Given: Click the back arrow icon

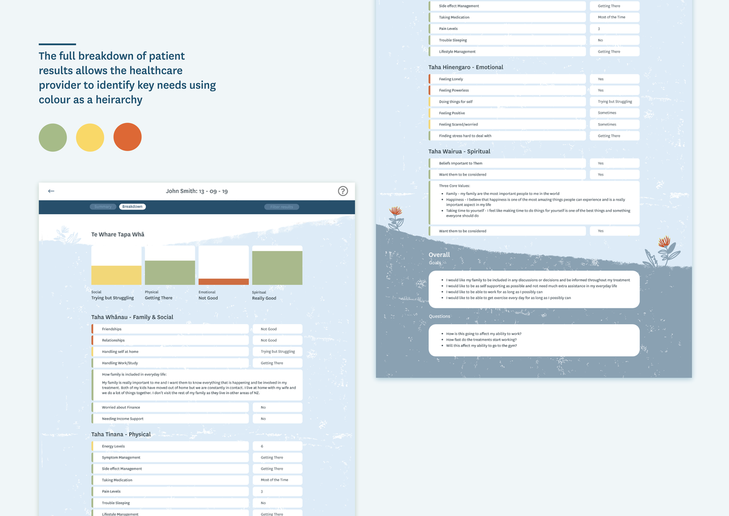Looking at the screenshot, I should point(51,191).
